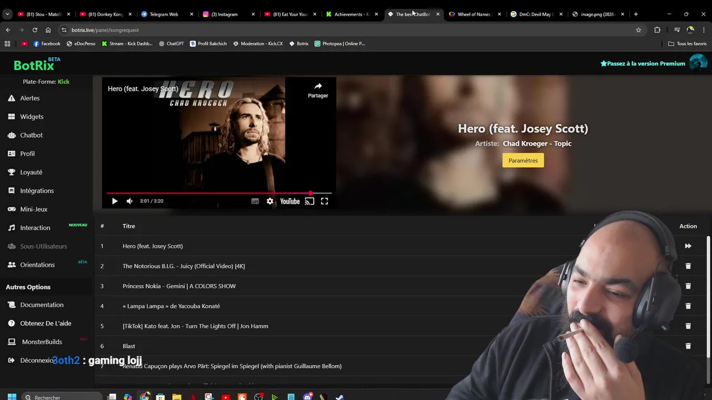The width and height of the screenshot is (712, 400).
Task: Cast the video to another device
Action: point(310,201)
